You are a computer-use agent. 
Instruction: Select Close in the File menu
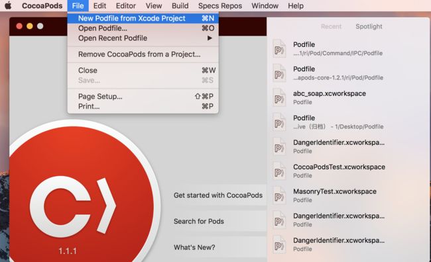point(143,71)
